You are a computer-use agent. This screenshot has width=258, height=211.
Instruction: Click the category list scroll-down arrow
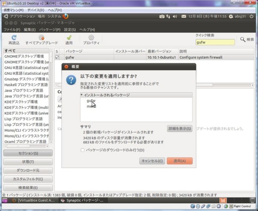(51, 142)
